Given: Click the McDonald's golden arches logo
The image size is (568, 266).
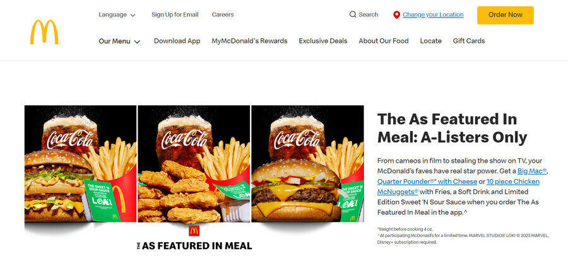Looking at the screenshot, I should click(x=45, y=32).
